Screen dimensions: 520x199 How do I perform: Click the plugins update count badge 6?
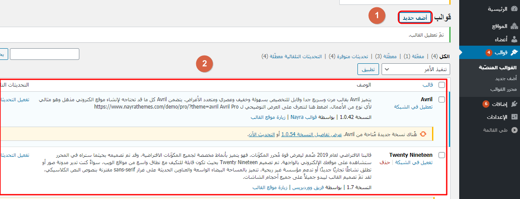tap(486, 104)
